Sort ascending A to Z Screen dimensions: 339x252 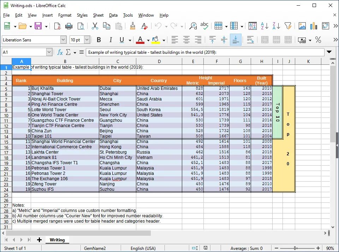(264, 26)
